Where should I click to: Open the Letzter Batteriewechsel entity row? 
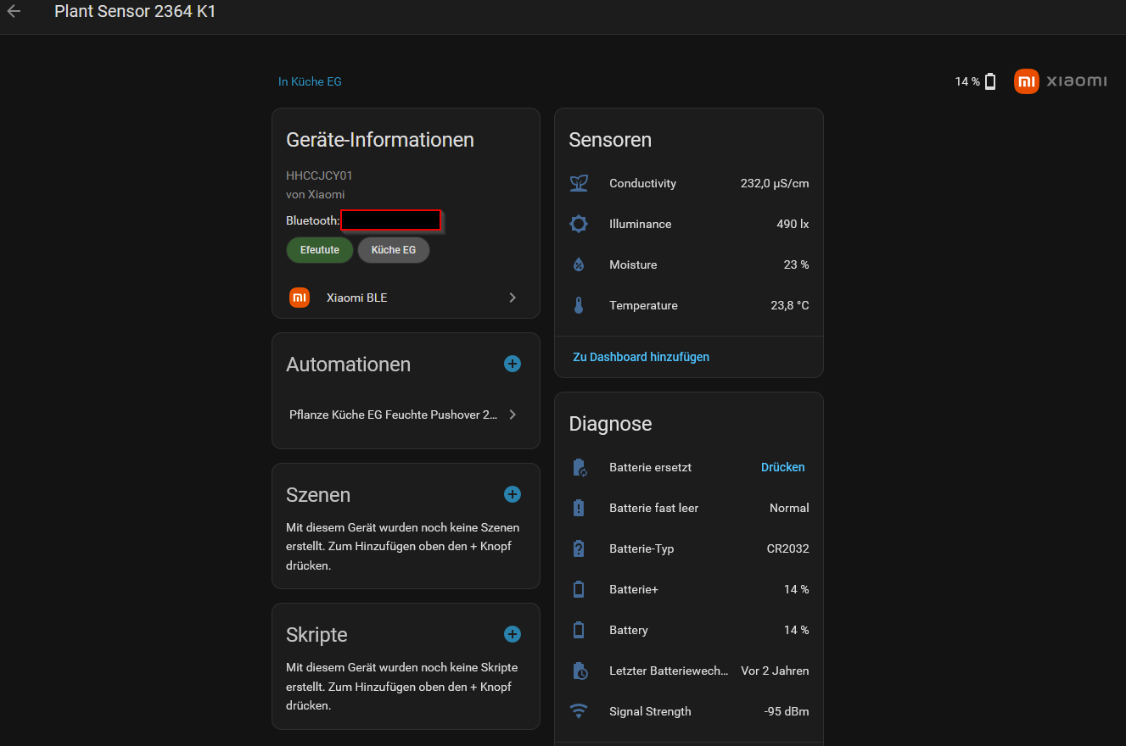(689, 671)
